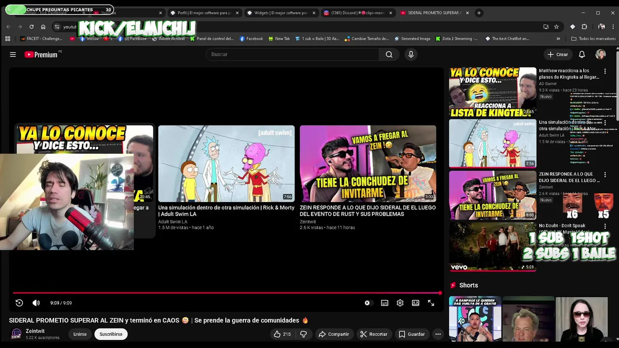The image size is (619, 348).
Task: Select the SIDERAL PROMETIO browser tab
Action: [434, 13]
